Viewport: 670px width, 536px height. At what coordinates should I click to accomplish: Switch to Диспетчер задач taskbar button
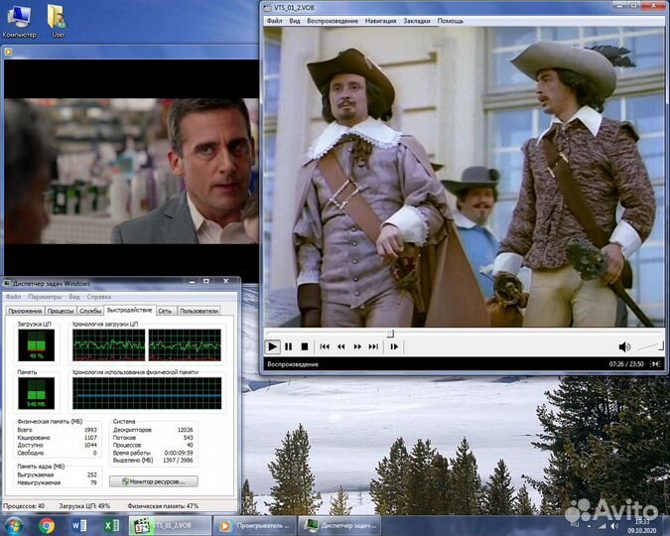(x=339, y=525)
